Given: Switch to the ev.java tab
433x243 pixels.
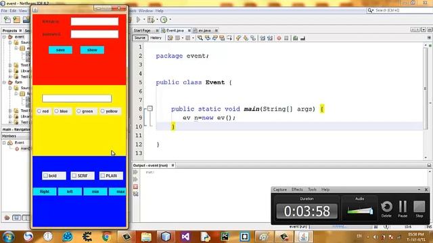Looking at the screenshot, I should click(x=204, y=30).
